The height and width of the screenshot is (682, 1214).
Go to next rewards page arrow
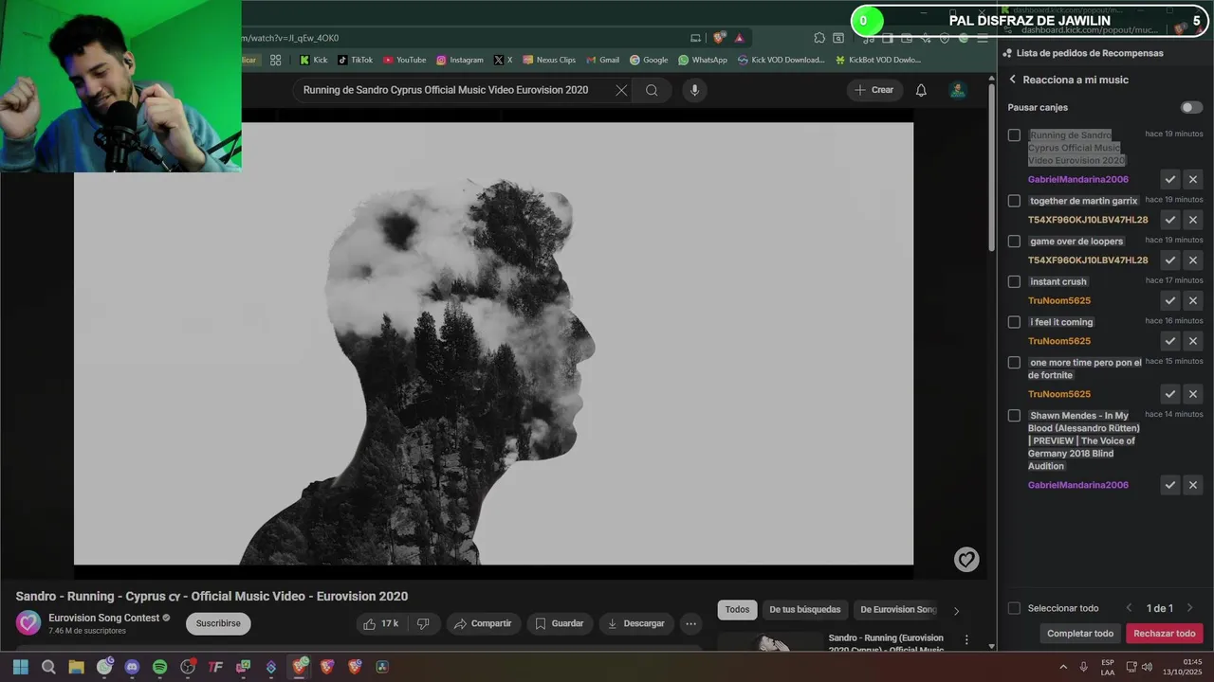(1189, 608)
